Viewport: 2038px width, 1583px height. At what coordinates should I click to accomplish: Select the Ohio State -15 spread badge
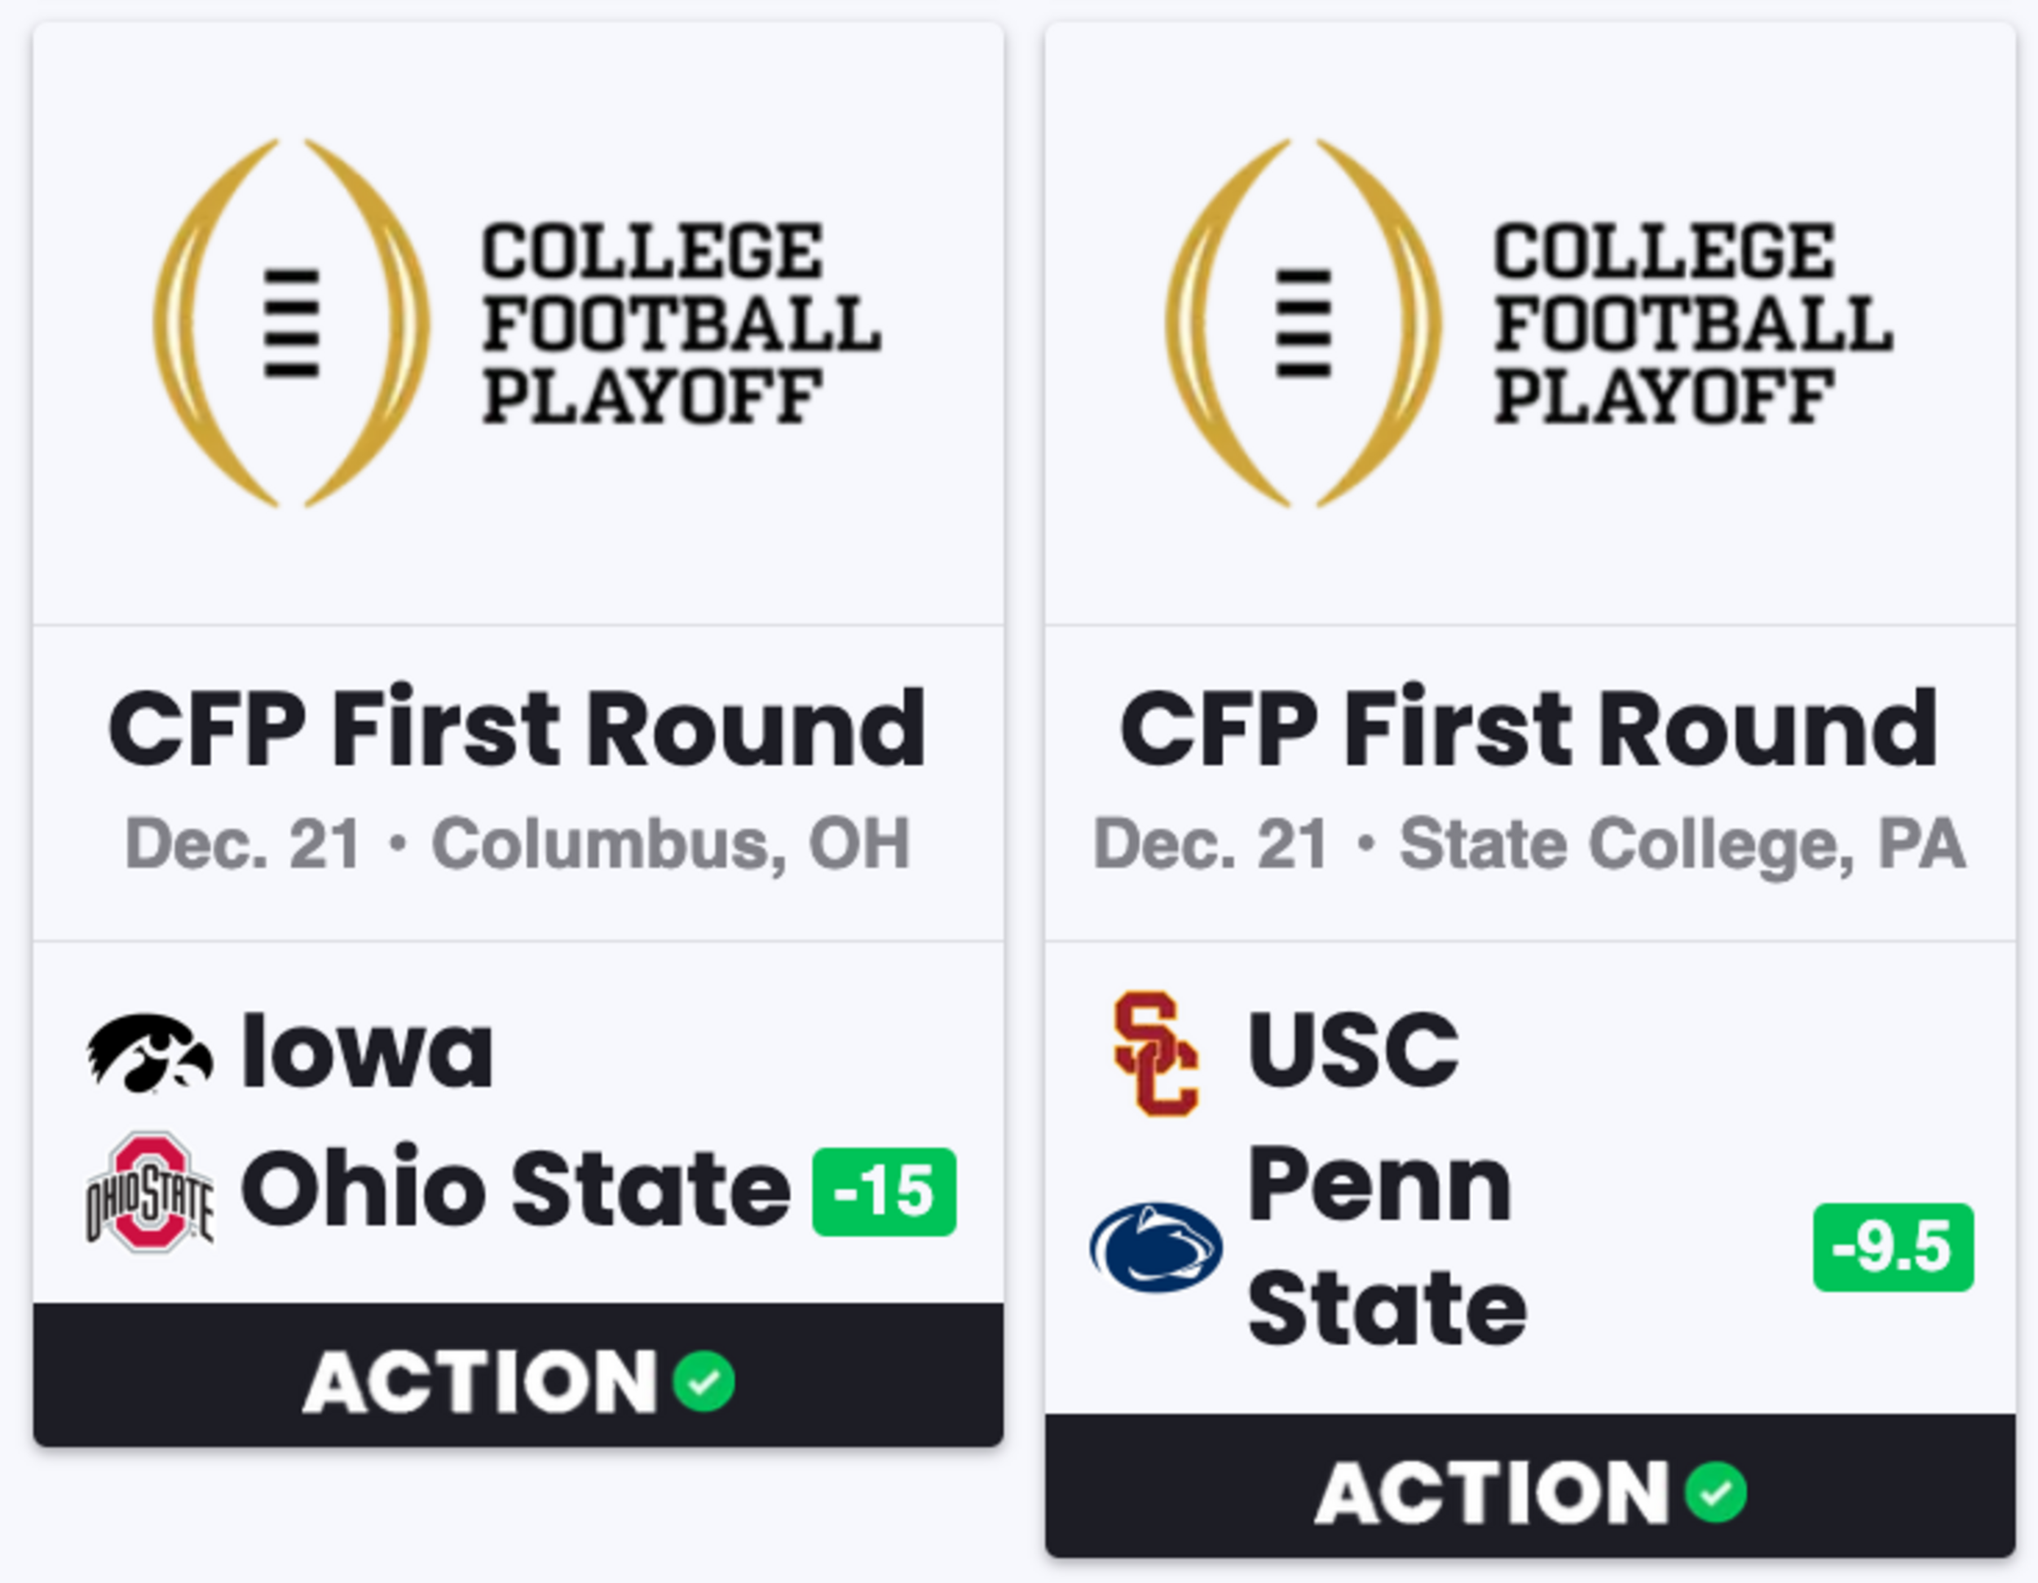884,1193
